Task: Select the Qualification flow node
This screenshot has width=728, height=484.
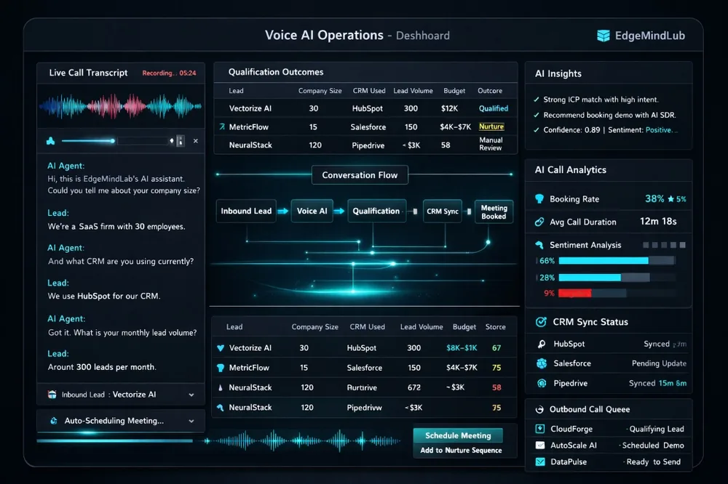Action: [376, 211]
